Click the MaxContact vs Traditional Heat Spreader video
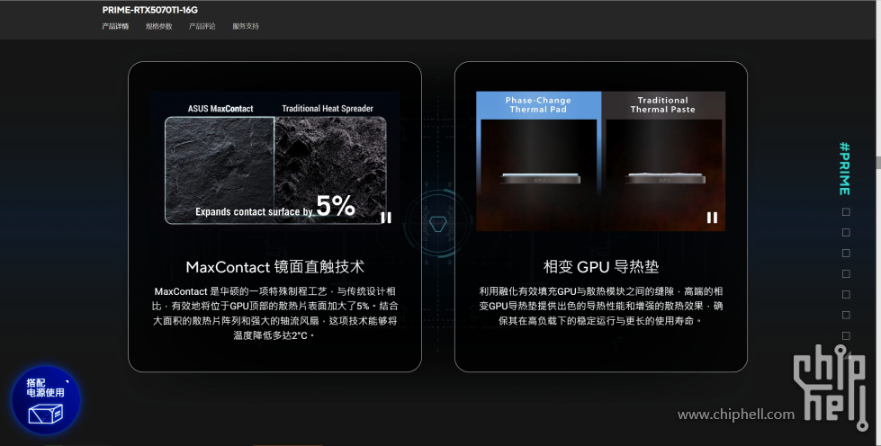The height and width of the screenshot is (446, 881). [x=274, y=161]
